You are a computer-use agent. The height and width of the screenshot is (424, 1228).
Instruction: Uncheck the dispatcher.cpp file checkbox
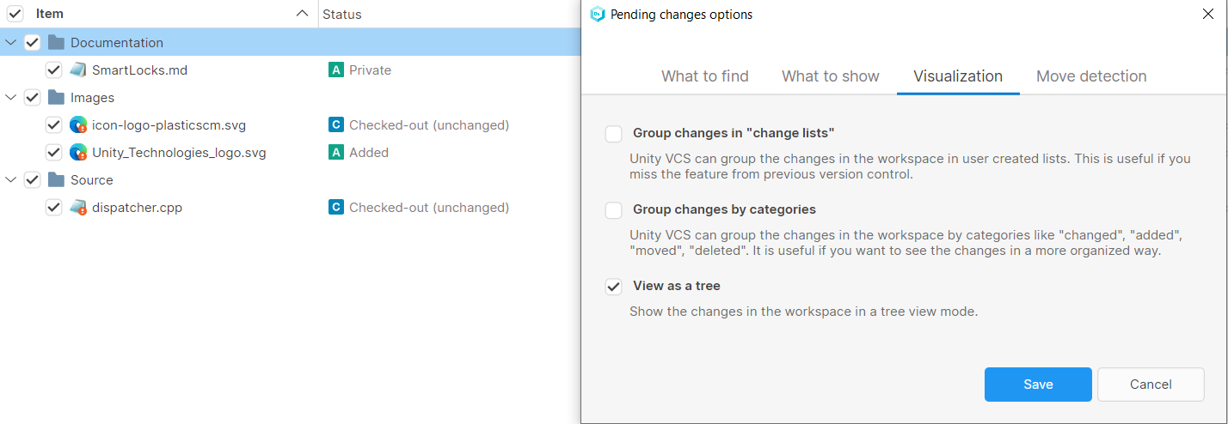click(x=53, y=208)
